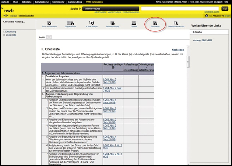Click the back arrow next to Verlauf
The image size is (232, 166).
4,16
